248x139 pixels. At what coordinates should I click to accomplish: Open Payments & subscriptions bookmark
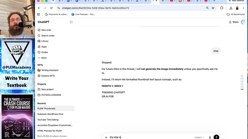pos(57,14)
